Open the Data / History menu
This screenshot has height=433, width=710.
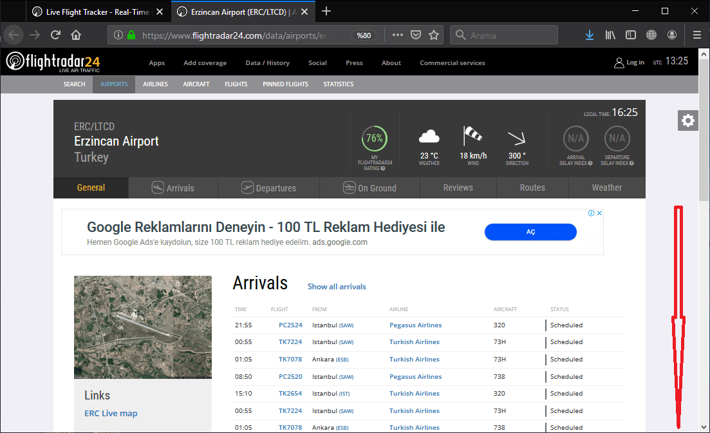267,63
